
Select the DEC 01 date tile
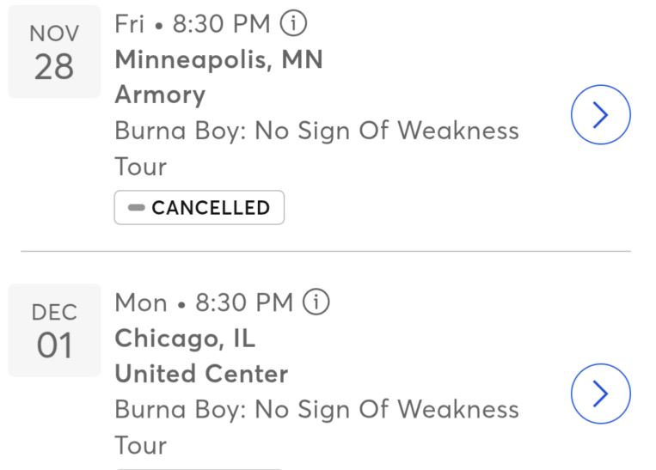54,330
